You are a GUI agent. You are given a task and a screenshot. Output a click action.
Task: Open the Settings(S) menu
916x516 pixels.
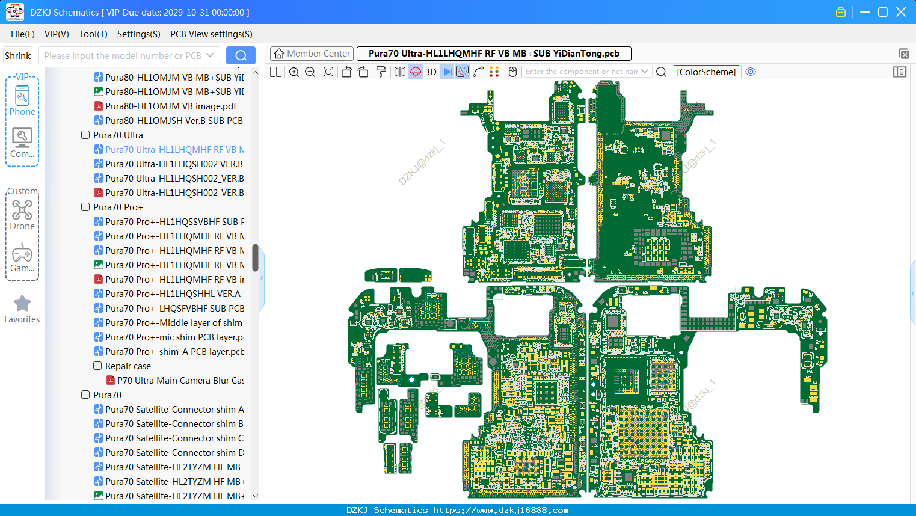point(139,34)
